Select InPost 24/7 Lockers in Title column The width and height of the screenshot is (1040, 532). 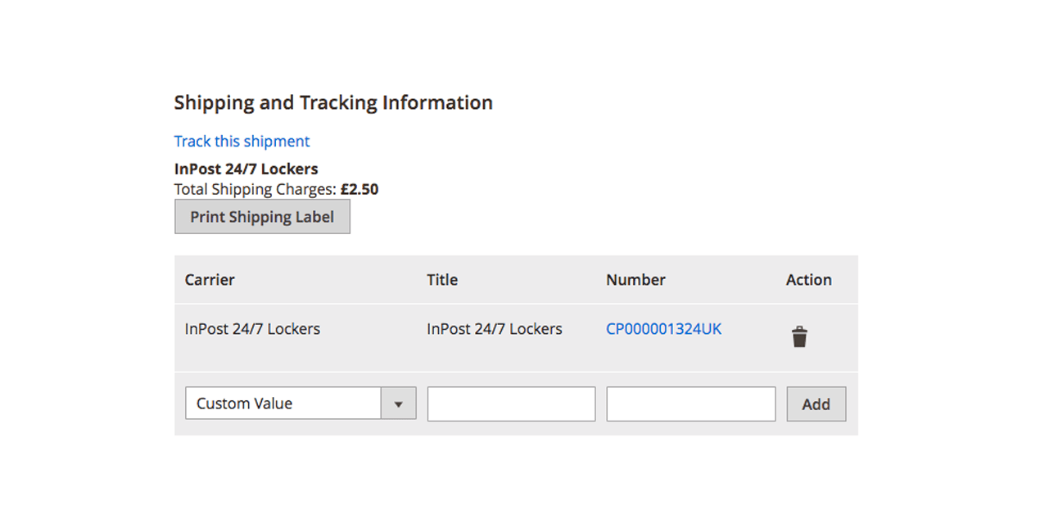pyautogui.click(x=494, y=329)
